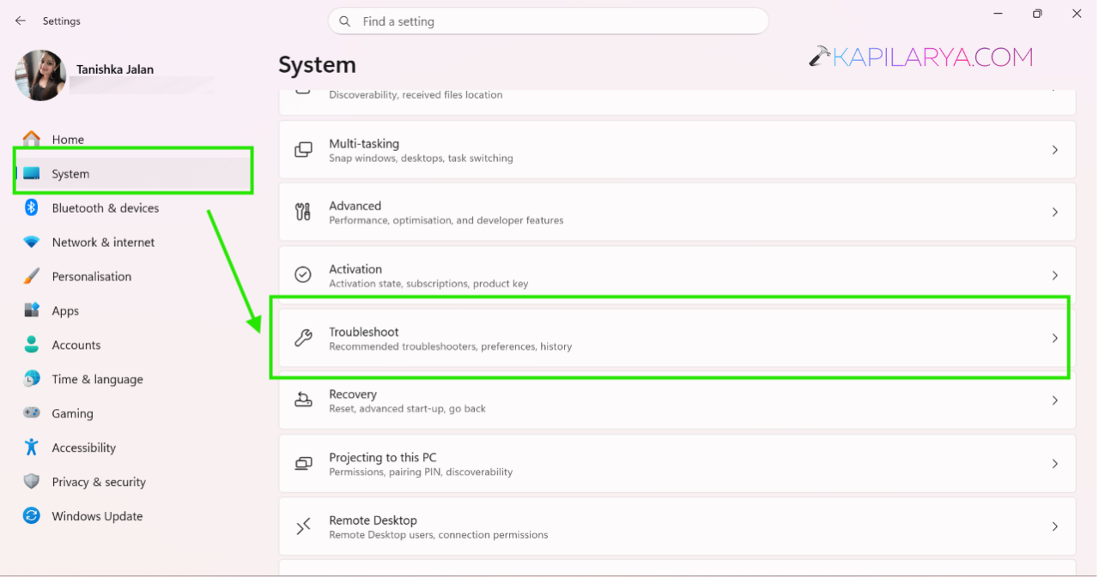Open the Multi-tasking settings row
Viewport: 1099px width, 577px height.
(677, 150)
